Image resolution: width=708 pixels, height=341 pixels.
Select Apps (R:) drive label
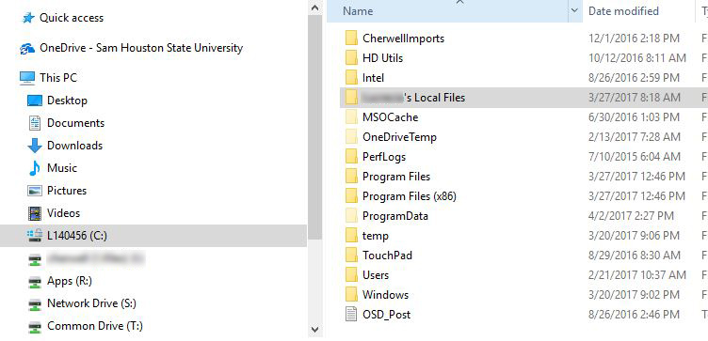[x=69, y=281]
